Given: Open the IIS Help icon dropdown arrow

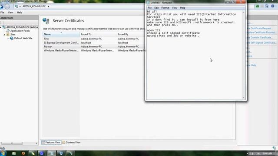Looking at the screenshot, I should coord(276,6).
